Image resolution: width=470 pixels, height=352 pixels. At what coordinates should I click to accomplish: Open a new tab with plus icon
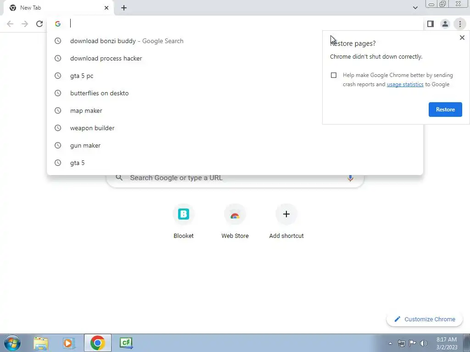point(124,8)
